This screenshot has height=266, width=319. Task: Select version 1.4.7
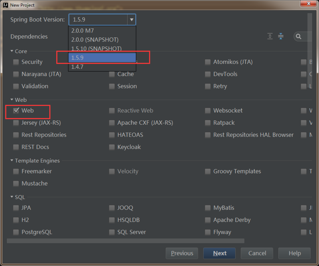102,66
